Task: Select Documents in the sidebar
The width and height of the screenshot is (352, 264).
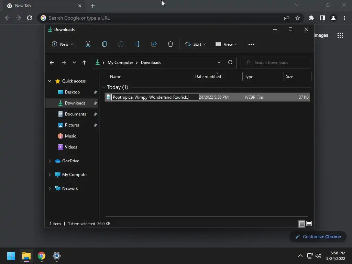Action: pos(75,114)
